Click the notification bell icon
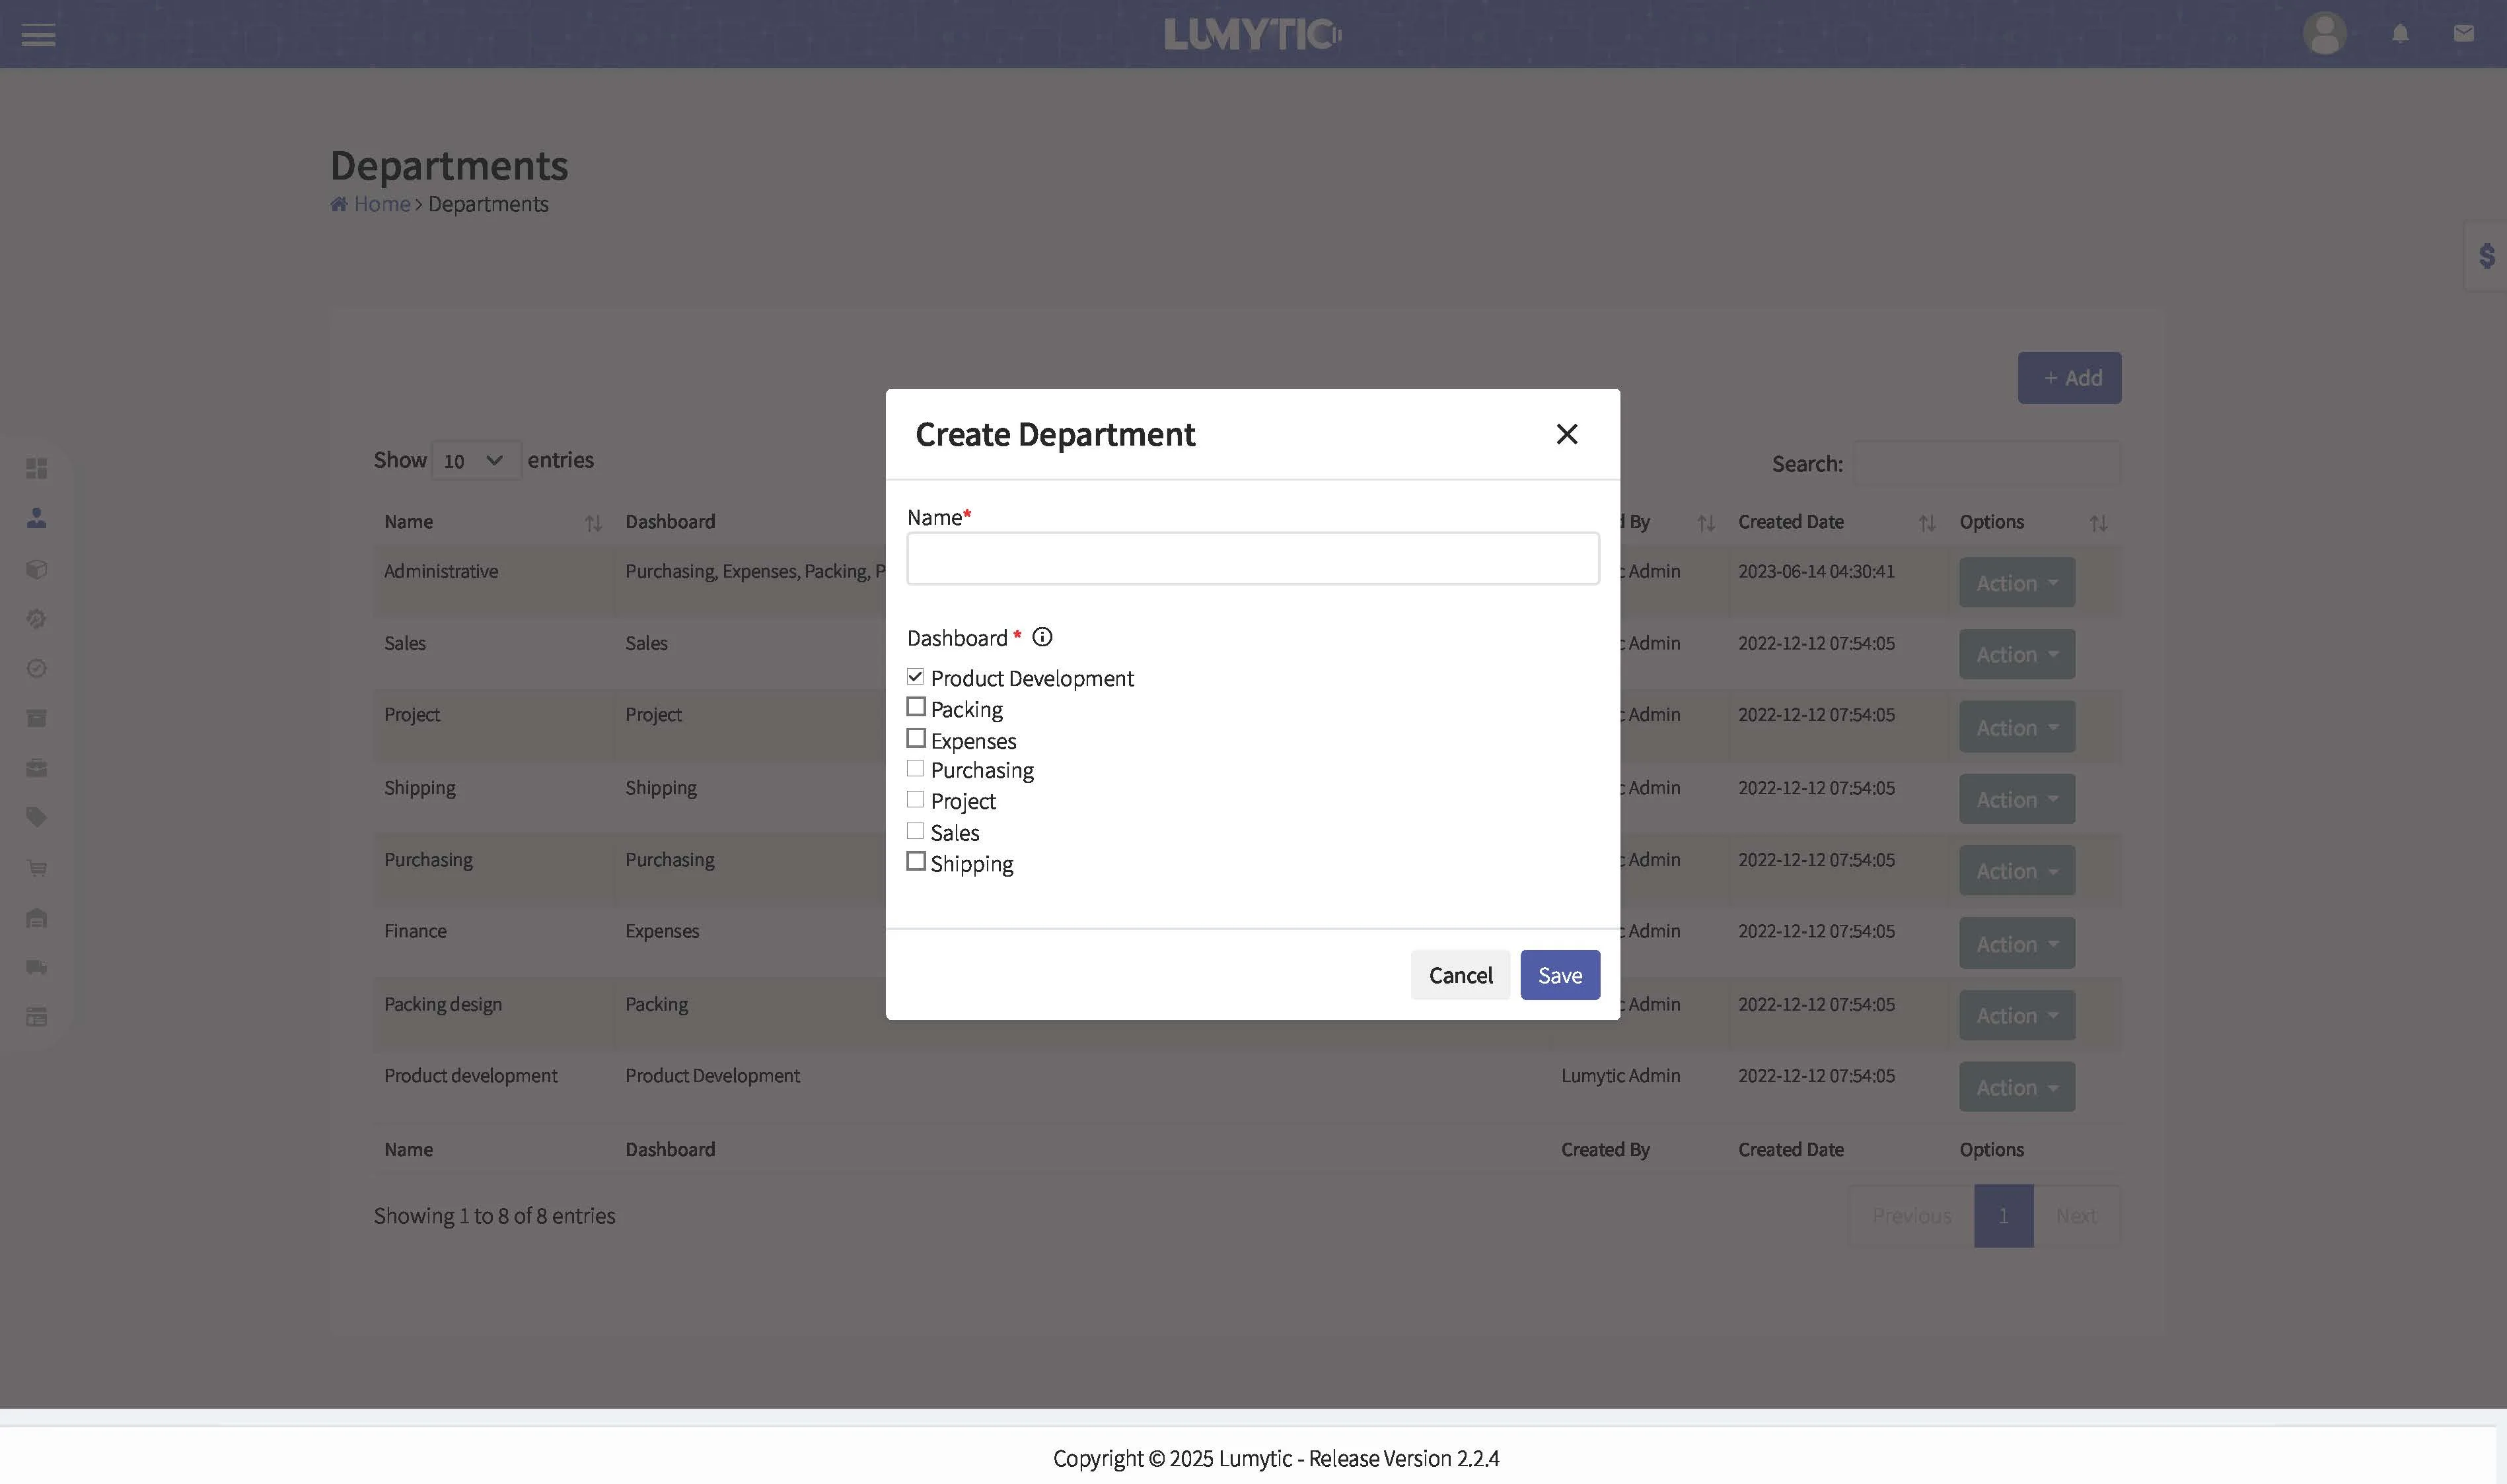2507x1484 pixels. [x=2400, y=34]
